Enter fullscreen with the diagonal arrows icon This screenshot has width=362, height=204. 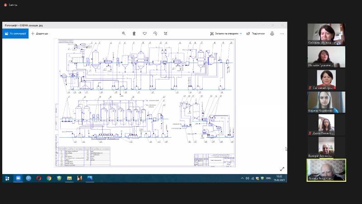click(x=282, y=169)
